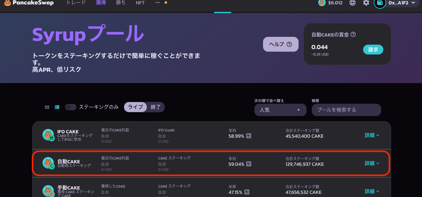Image resolution: width=422 pixels, height=197 pixels.
Task: Click the 129,746,937 CAKE total staked value
Action: (x=305, y=164)
